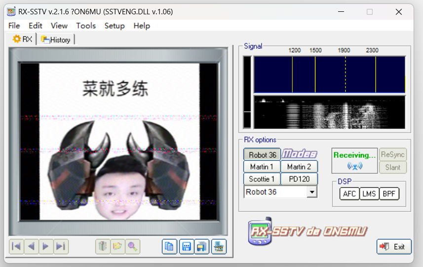Go to the next image arrow
The height and width of the screenshot is (267, 423).
click(46, 246)
